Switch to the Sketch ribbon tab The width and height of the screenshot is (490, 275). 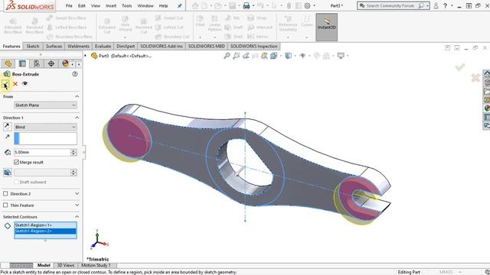(33, 46)
